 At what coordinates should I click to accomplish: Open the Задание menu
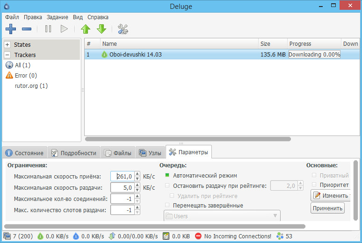(x=58, y=17)
